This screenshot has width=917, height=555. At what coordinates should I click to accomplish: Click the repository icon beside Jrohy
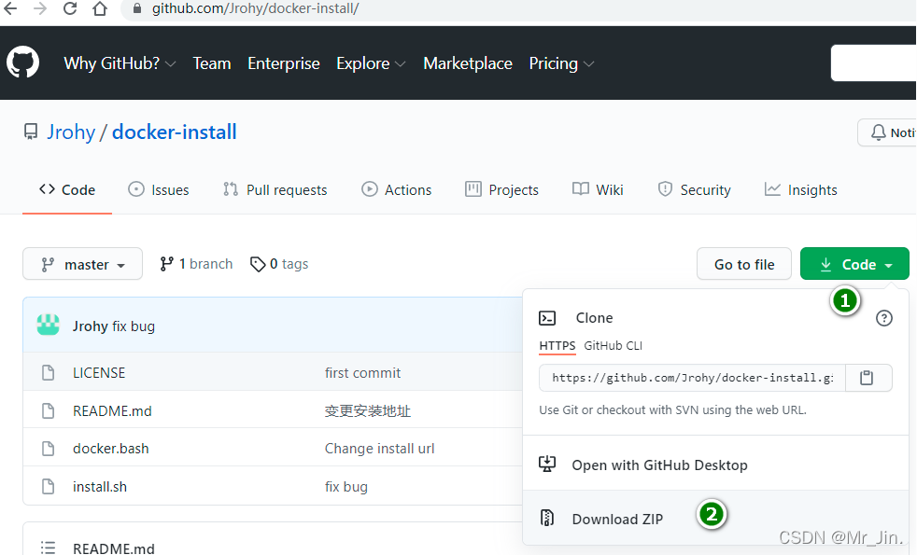(31, 132)
